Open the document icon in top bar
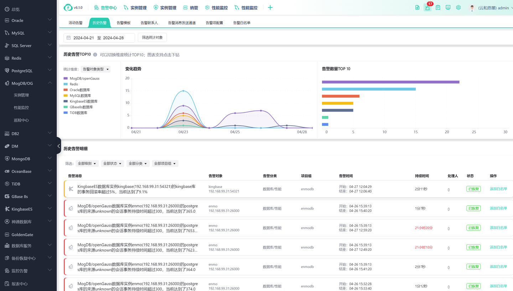Image resolution: width=513 pixels, height=291 pixels. (x=417, y=7)
